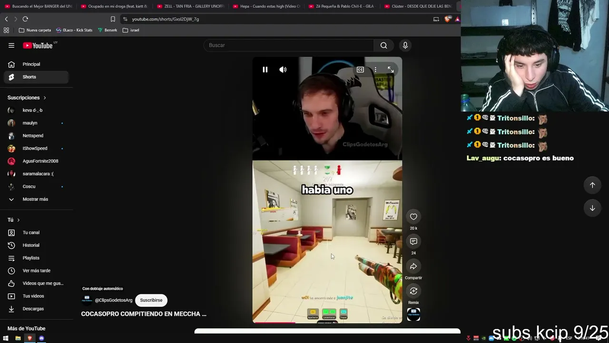609x343 pixels.
Task: Remix this Short
Action: point(413,291)
